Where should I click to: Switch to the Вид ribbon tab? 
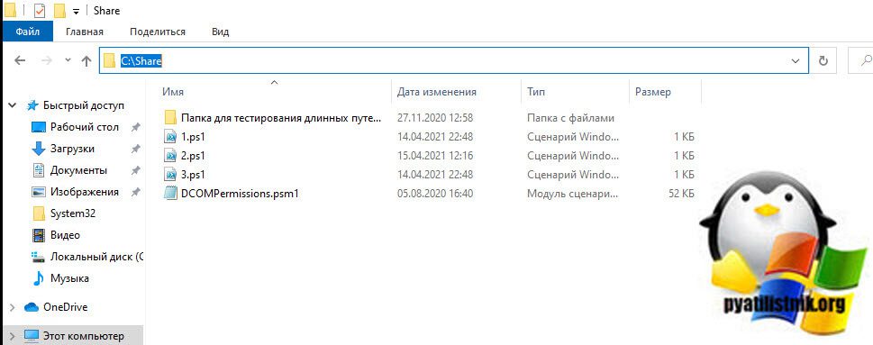(x=221, y=32)
